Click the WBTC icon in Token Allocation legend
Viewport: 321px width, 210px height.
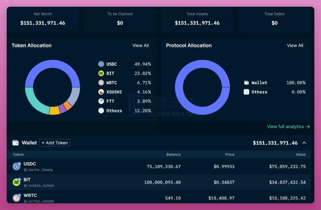tap(101, 83)
